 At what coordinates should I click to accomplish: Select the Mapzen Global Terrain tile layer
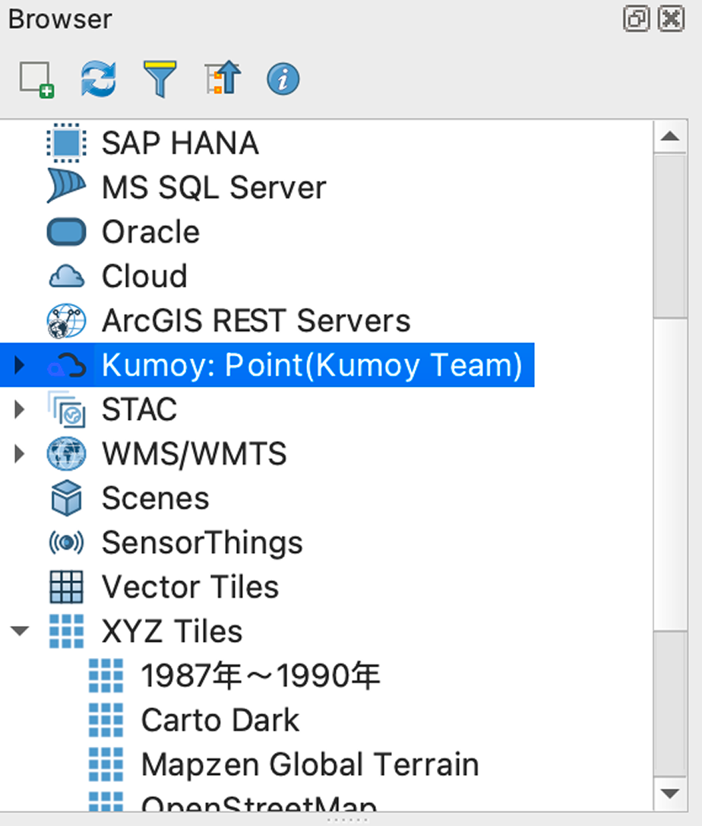[x=309, y=764]
